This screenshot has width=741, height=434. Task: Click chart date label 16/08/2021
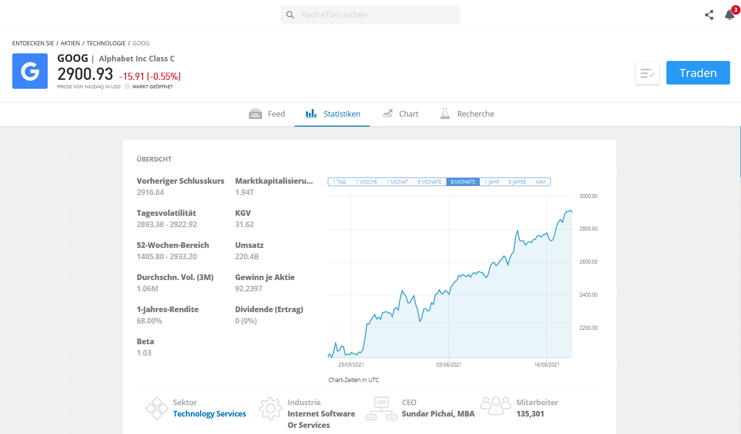tap(547, 365)
